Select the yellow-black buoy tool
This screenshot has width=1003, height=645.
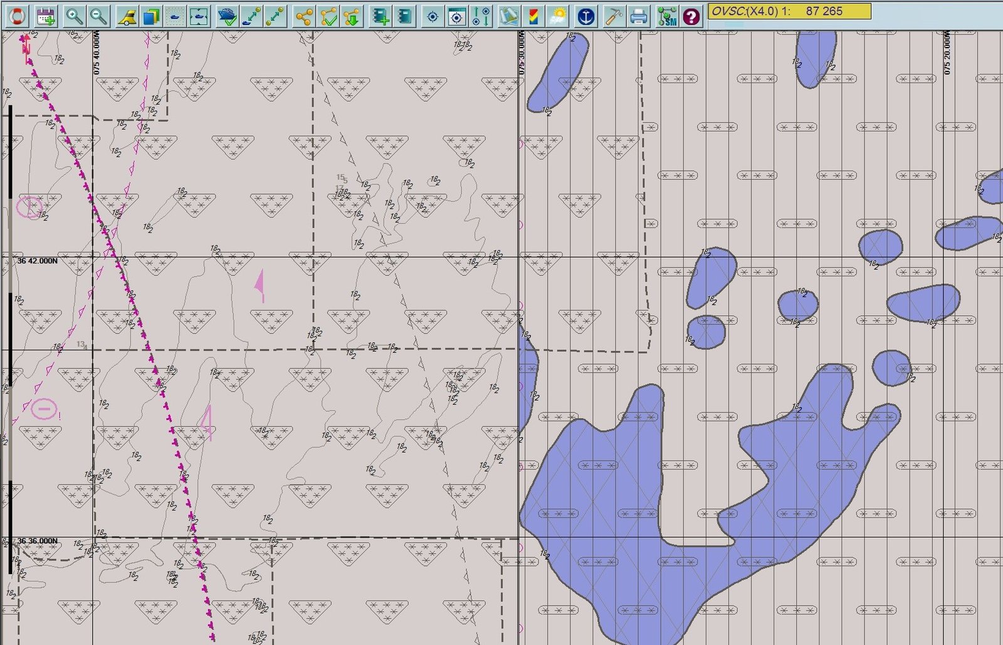128,16
